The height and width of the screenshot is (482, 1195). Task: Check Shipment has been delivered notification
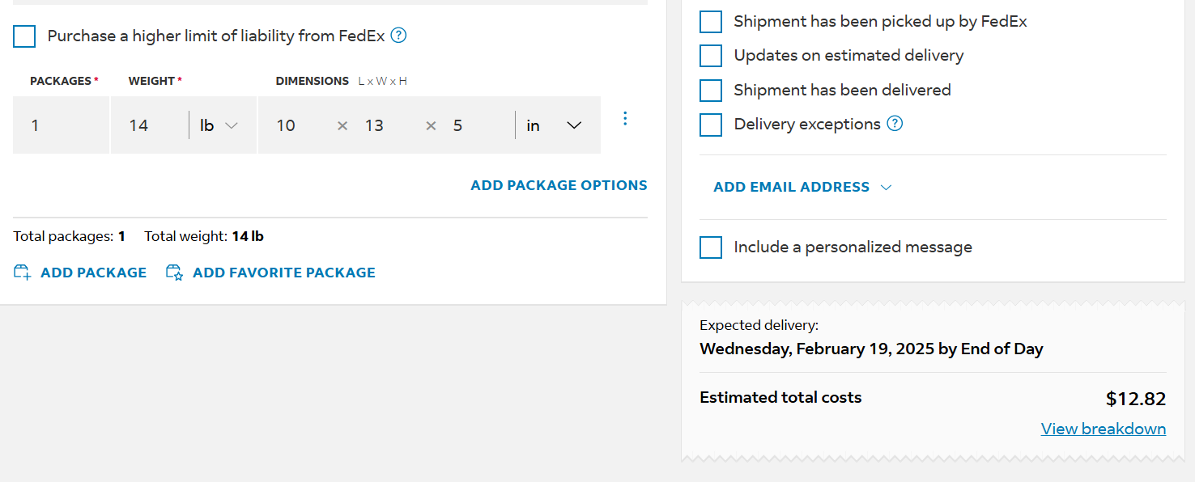tap(711, 90)
